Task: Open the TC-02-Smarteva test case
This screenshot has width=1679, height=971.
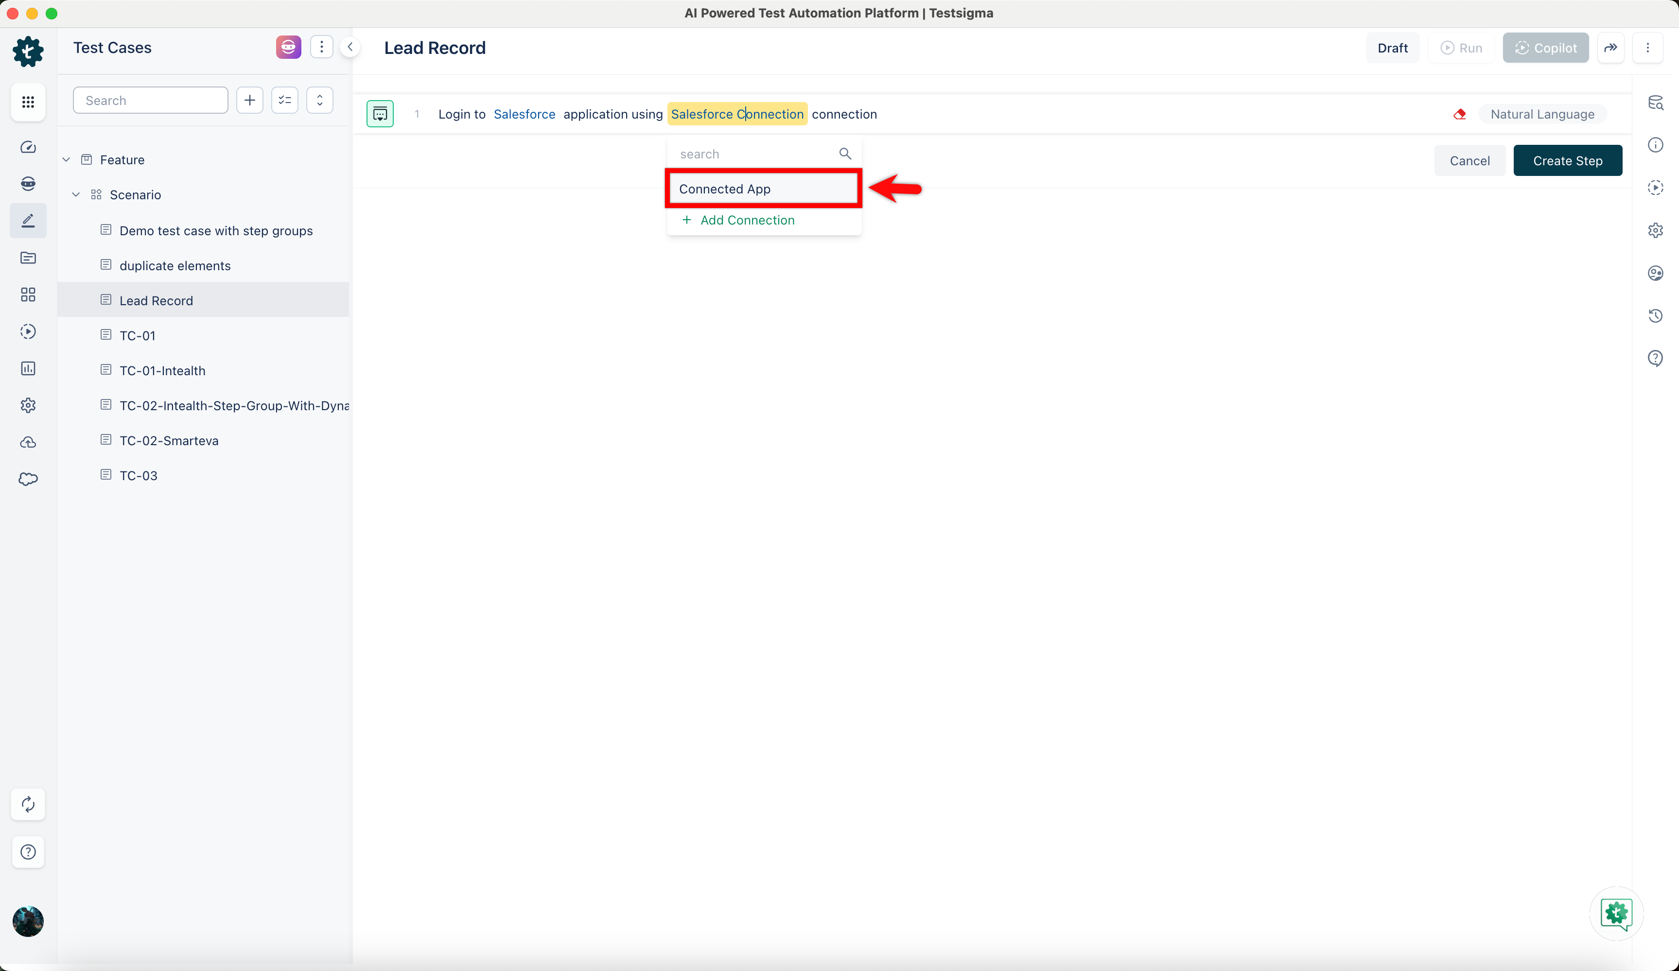Action: pos(169,441)
